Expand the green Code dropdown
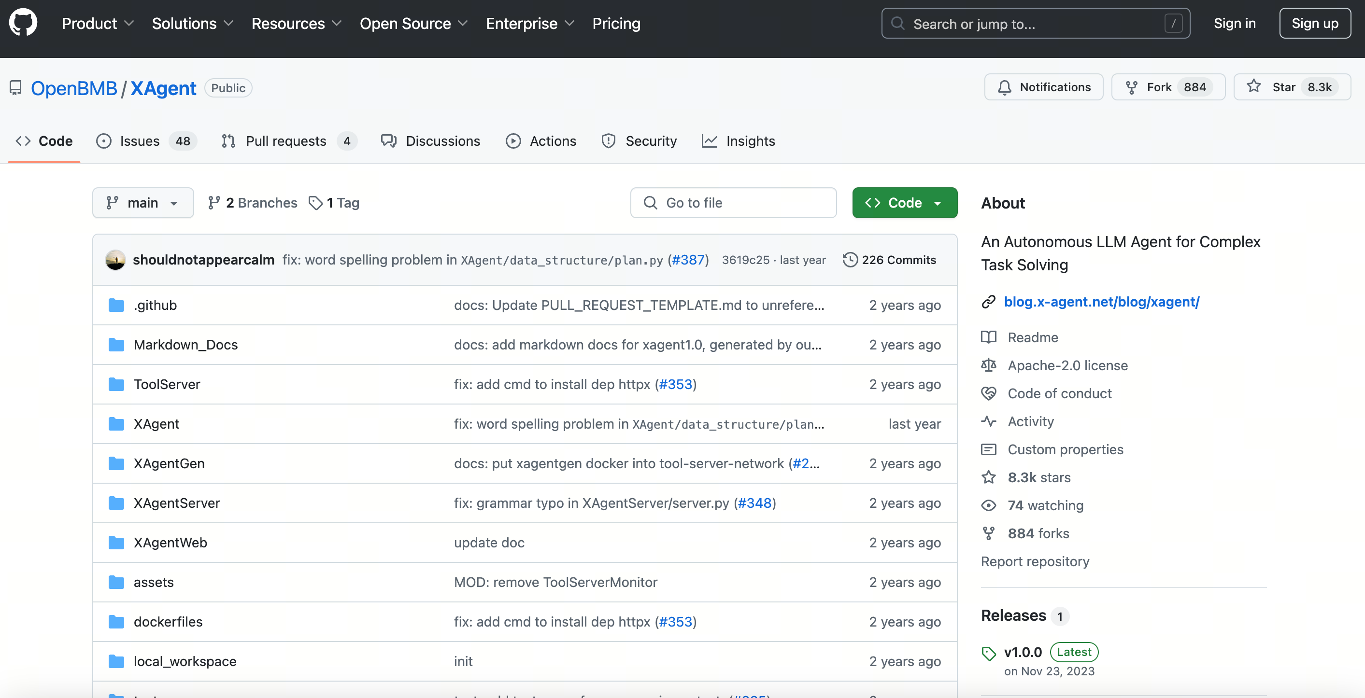Screen dimensions: 1365x698 pyautogui.click(x=904, y=203)
